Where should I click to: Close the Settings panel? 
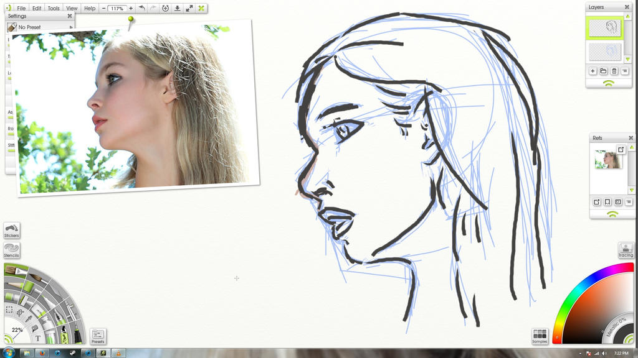(70, 16)
